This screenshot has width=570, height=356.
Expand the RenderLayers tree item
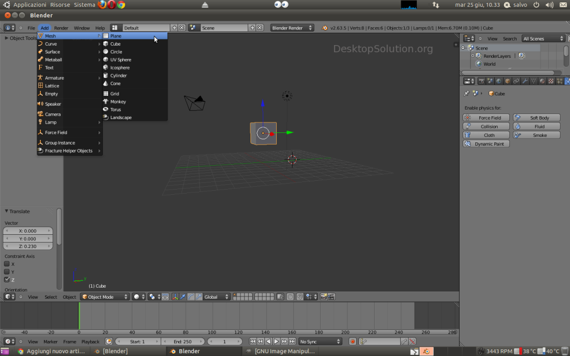(473, 56)
